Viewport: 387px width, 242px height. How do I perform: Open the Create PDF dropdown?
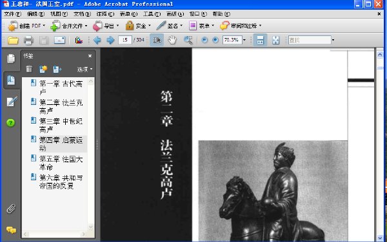[x=26, y=26]
